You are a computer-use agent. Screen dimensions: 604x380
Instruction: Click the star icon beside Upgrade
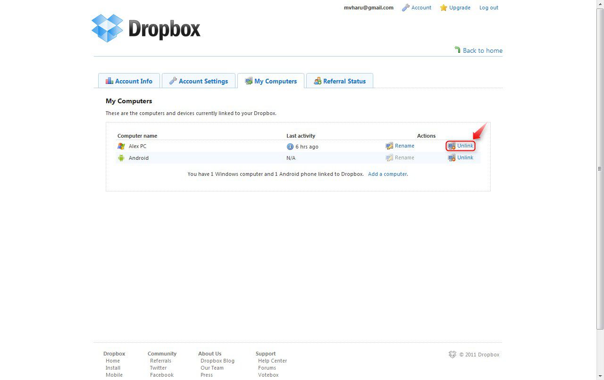pos(444,8)
